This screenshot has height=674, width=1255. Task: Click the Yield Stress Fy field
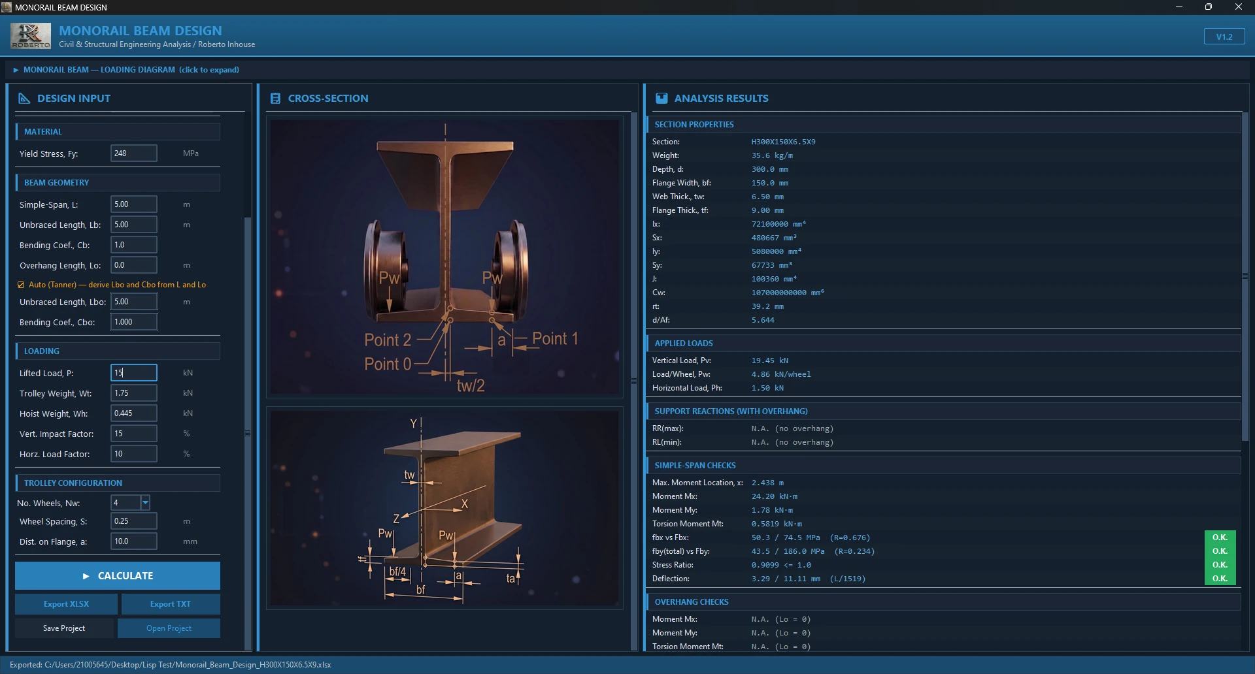[134, 153]
